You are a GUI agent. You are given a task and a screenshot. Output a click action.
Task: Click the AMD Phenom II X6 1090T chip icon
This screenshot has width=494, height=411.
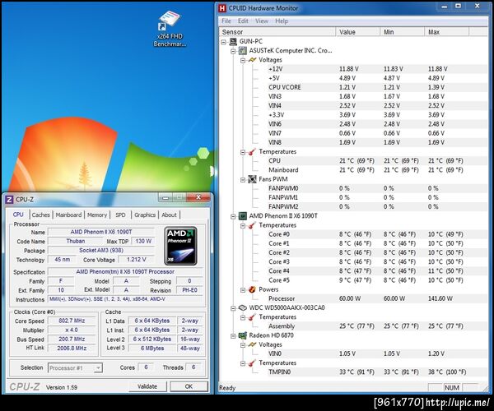(x=243, y=216)
